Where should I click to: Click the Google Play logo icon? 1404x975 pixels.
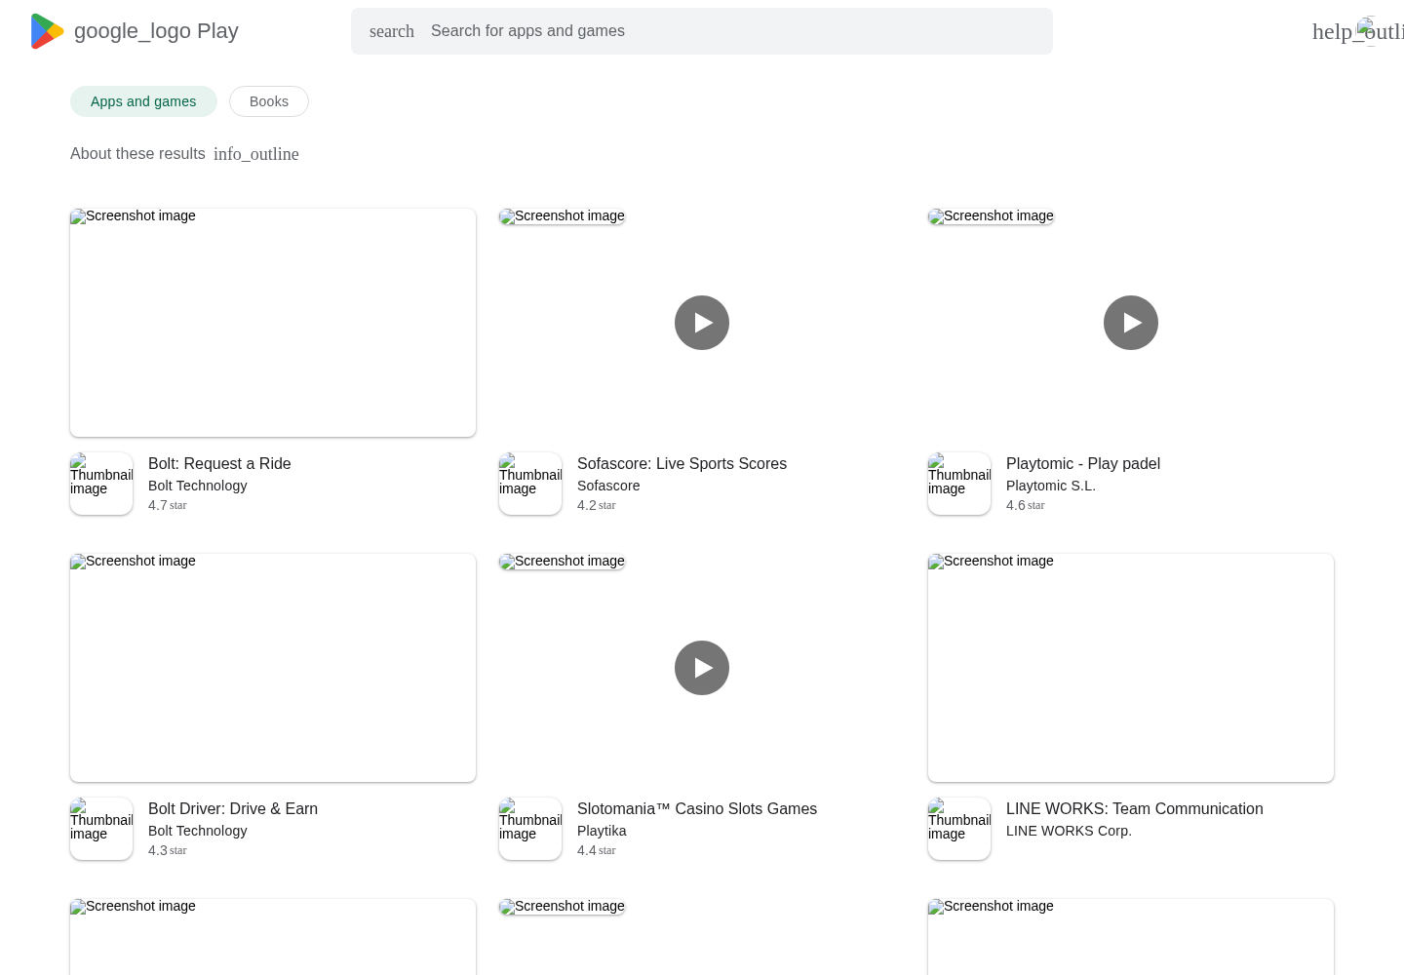coord(47,31)
